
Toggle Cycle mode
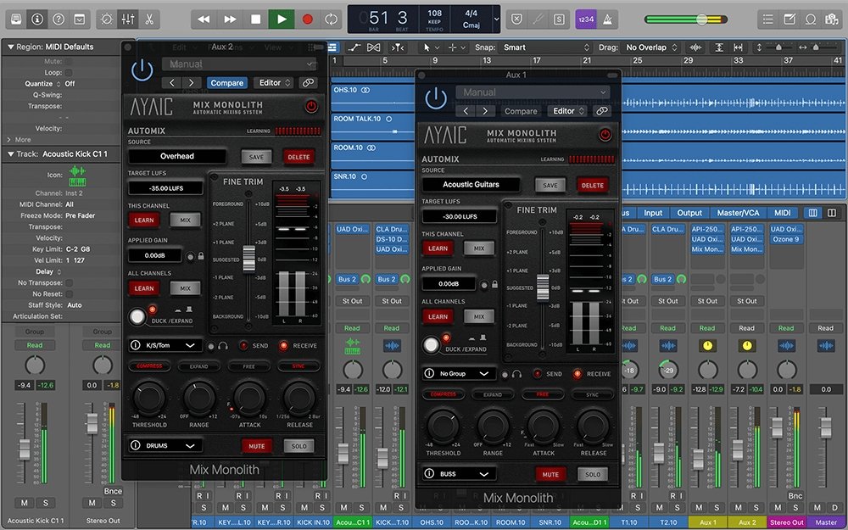coord(331,20)
